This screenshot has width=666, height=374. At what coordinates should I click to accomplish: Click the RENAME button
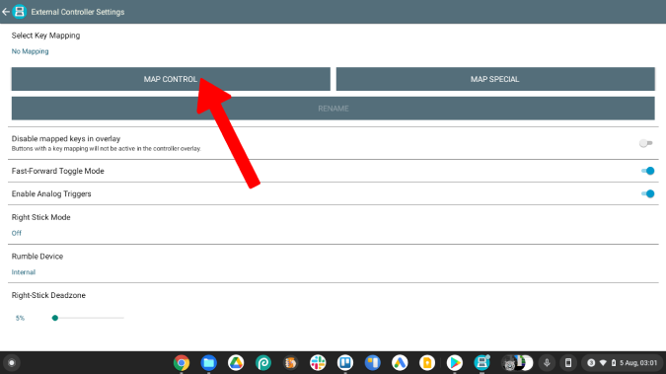tap(333, 109)
